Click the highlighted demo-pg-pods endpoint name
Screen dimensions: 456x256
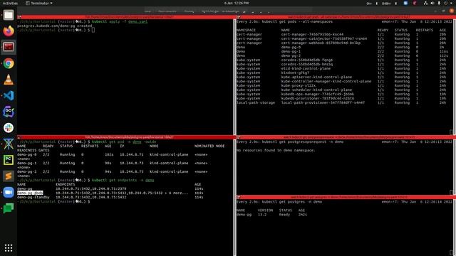point(30,193)
